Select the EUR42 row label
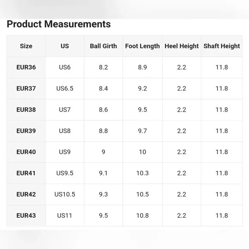 click(x=26, y=194)
